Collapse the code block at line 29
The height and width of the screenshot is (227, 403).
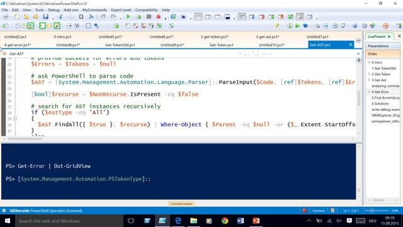pos(15,119)
